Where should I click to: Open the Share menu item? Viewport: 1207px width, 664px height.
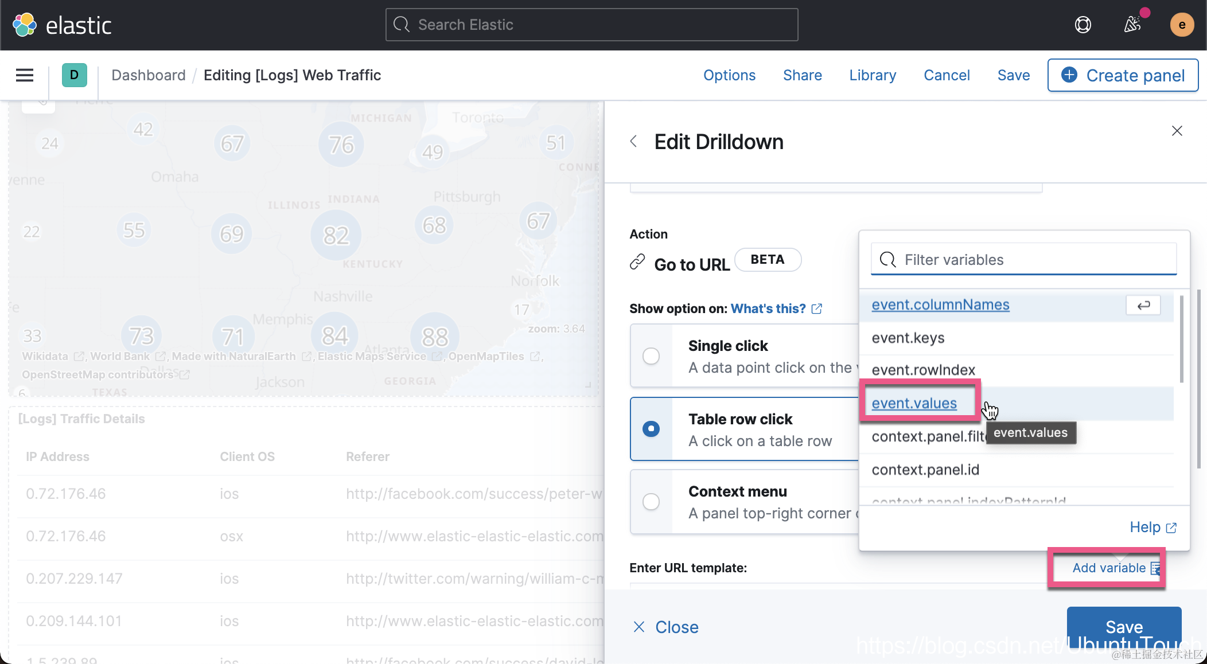pos(802,75)
